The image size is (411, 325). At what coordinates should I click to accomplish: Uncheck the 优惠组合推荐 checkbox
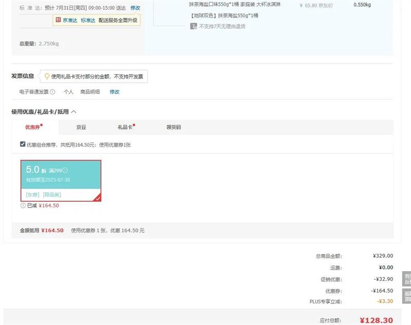[x=23, y=144]
